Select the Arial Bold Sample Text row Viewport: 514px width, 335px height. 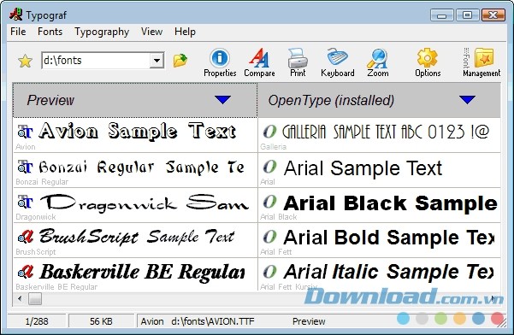(x=379, y=240)
